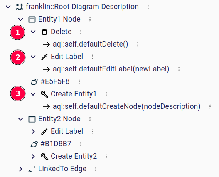Open more menu for LinkedTo Edge
Image resolution: width=219 pixels, height=177 pixels.
point(96,169)
